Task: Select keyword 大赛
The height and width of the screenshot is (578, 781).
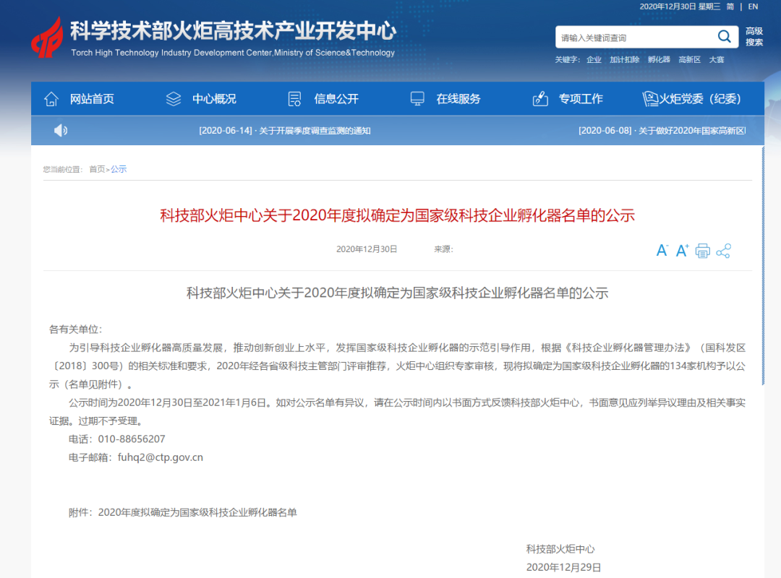Action: [717, 60]
